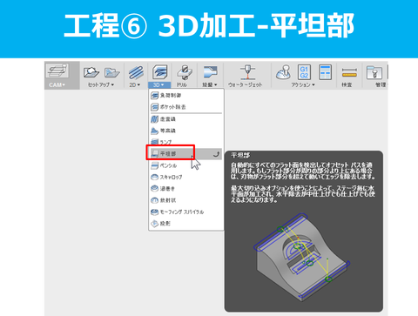418x316 pixels.
Task: Click the setup sheet icon
Action: tap(325, 72)
